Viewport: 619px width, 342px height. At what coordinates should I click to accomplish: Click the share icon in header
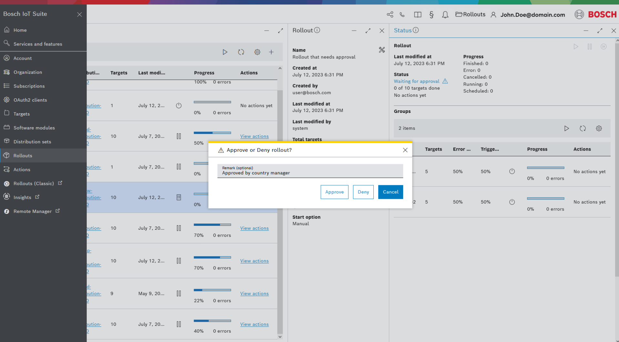390,15
